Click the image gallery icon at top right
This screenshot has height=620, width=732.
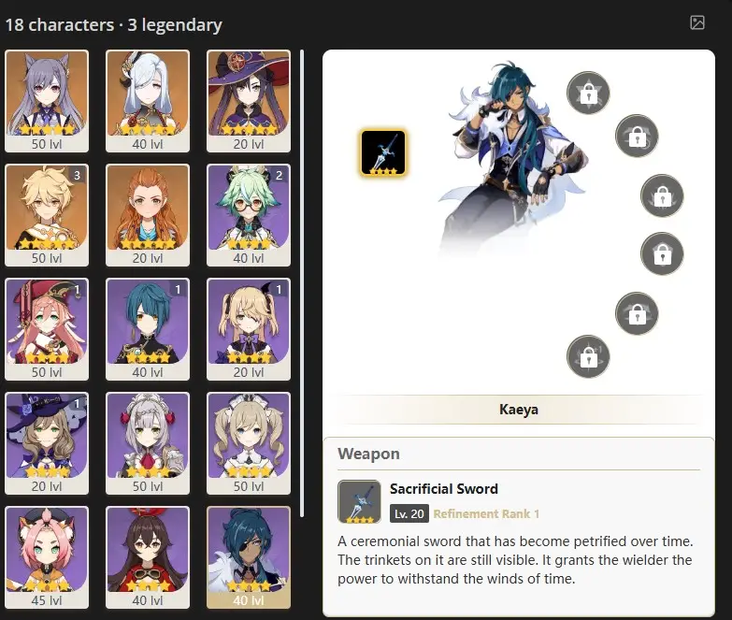(x=697, y=22)
